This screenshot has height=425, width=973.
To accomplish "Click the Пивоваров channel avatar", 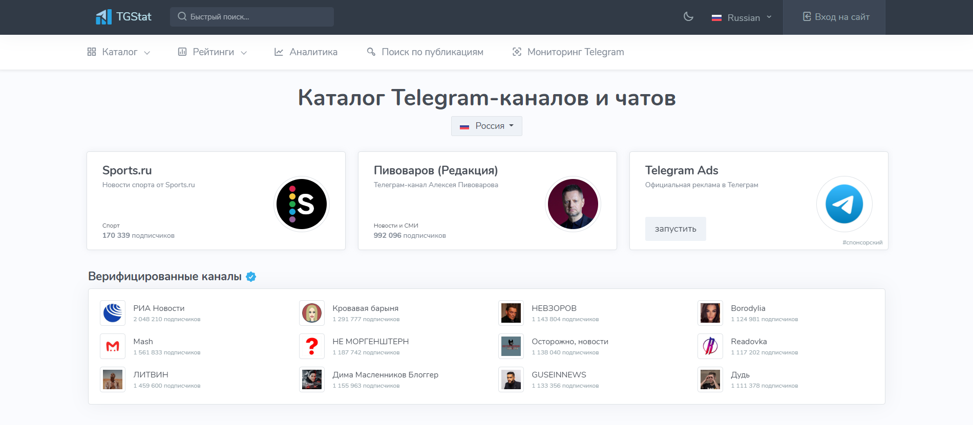I will (573, 204).
